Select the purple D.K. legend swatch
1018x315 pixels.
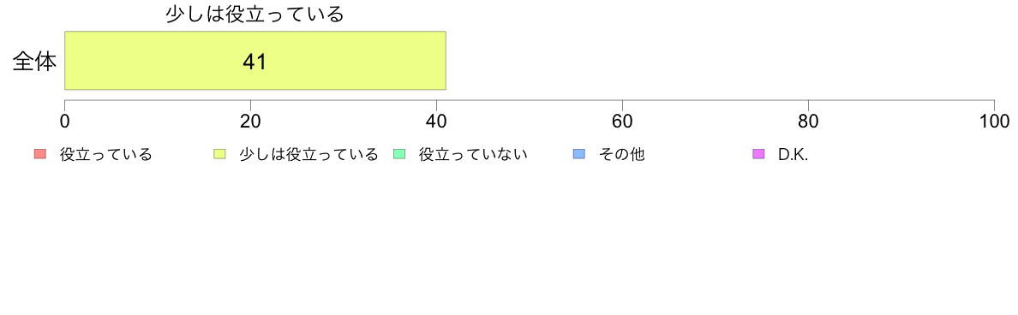click(x=758, y=154)
